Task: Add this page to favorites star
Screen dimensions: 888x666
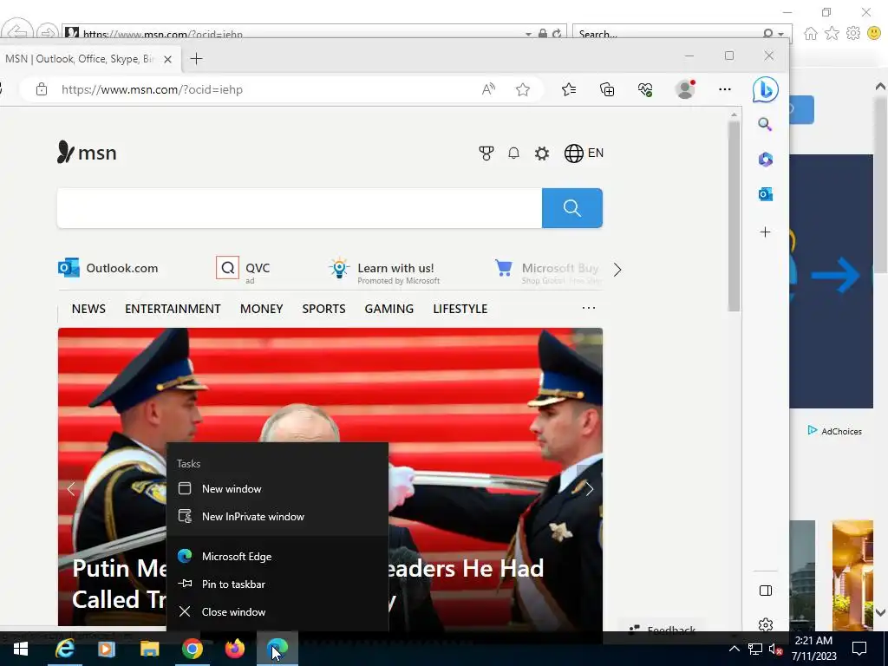Action: click(523, 89)
